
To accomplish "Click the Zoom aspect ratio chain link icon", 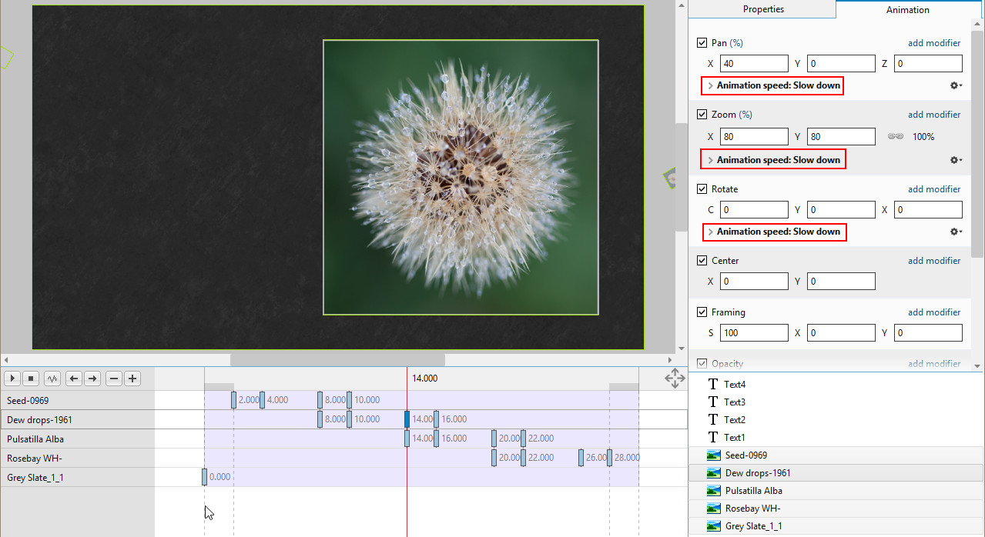I will pyautogui.click(x=895, y=137).
